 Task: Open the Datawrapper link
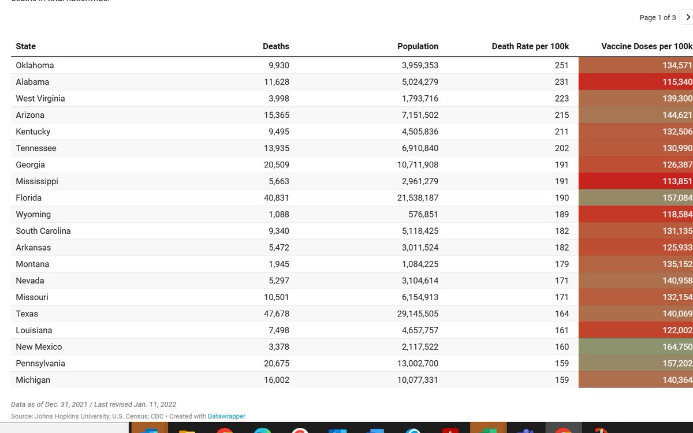[226, 416]
